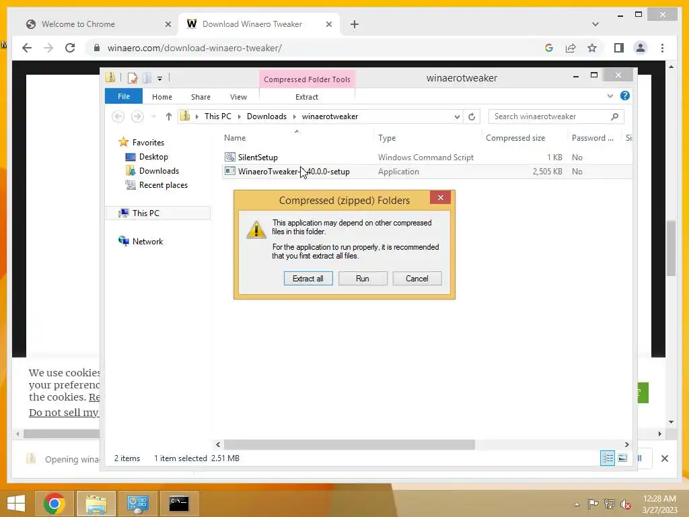Open Downloads in the navigation pane
689x517 pixels.
tap(159, 170)
